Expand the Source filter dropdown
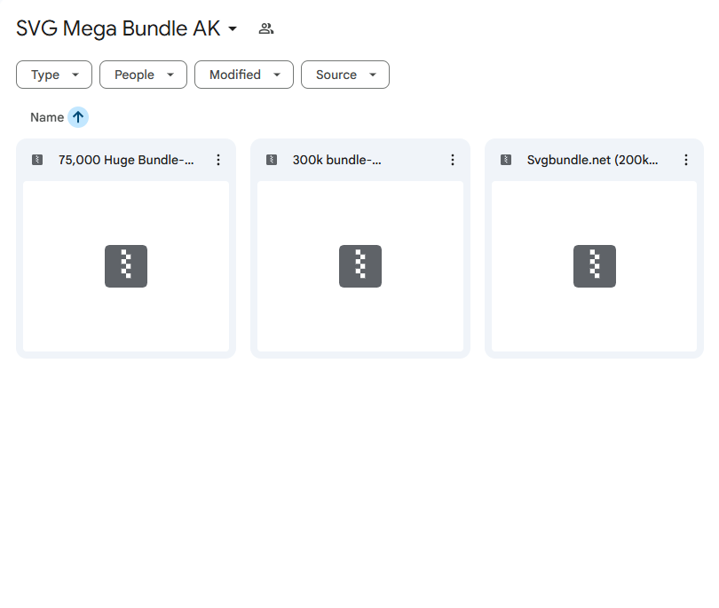 click(x=345, y=75)
